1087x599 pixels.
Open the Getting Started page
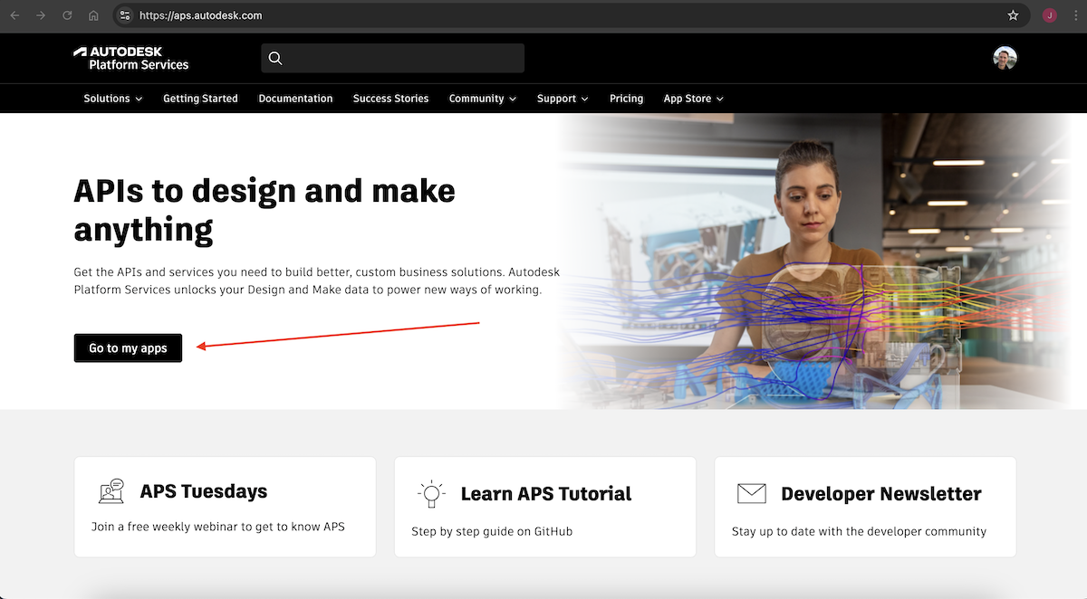pyautogui.click(x=200, y=99)
